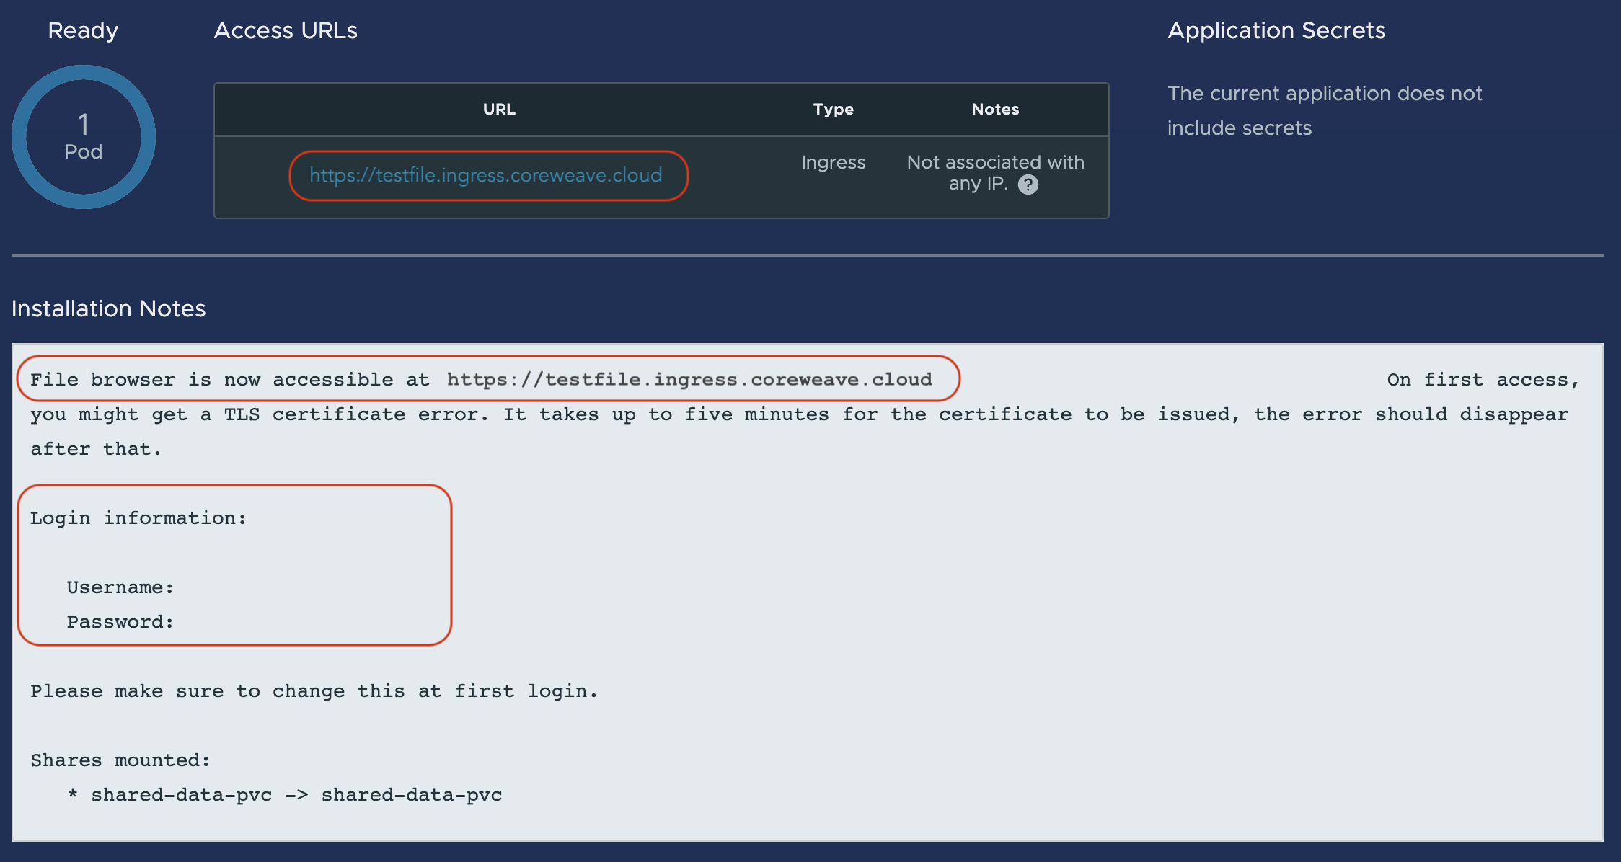The width and height of the screenshot is (1621, 862).
Task: Click 'shared-data-pvc -> shared-data-pvc' entry
Action: coord(296,795)
